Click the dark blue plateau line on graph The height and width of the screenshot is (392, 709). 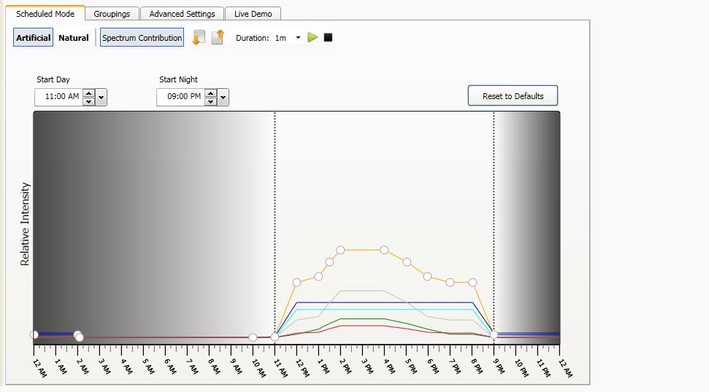(384, 302)
